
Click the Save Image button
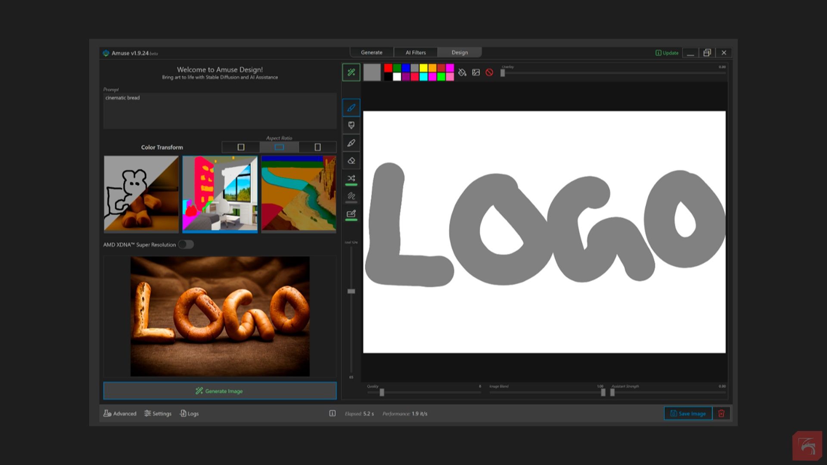[x=688, y=413]
